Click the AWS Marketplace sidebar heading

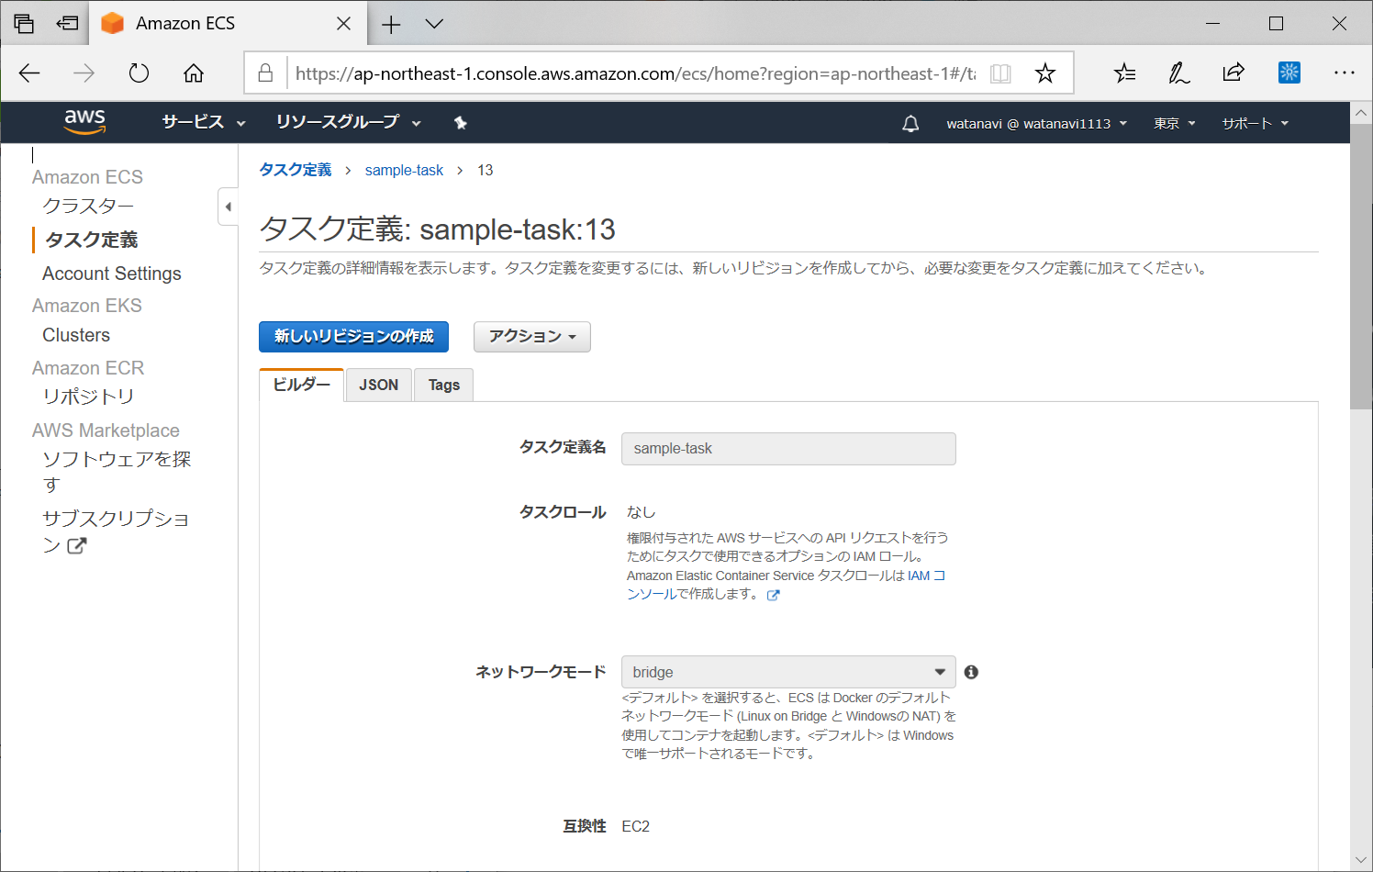click(x=106, y=430)
